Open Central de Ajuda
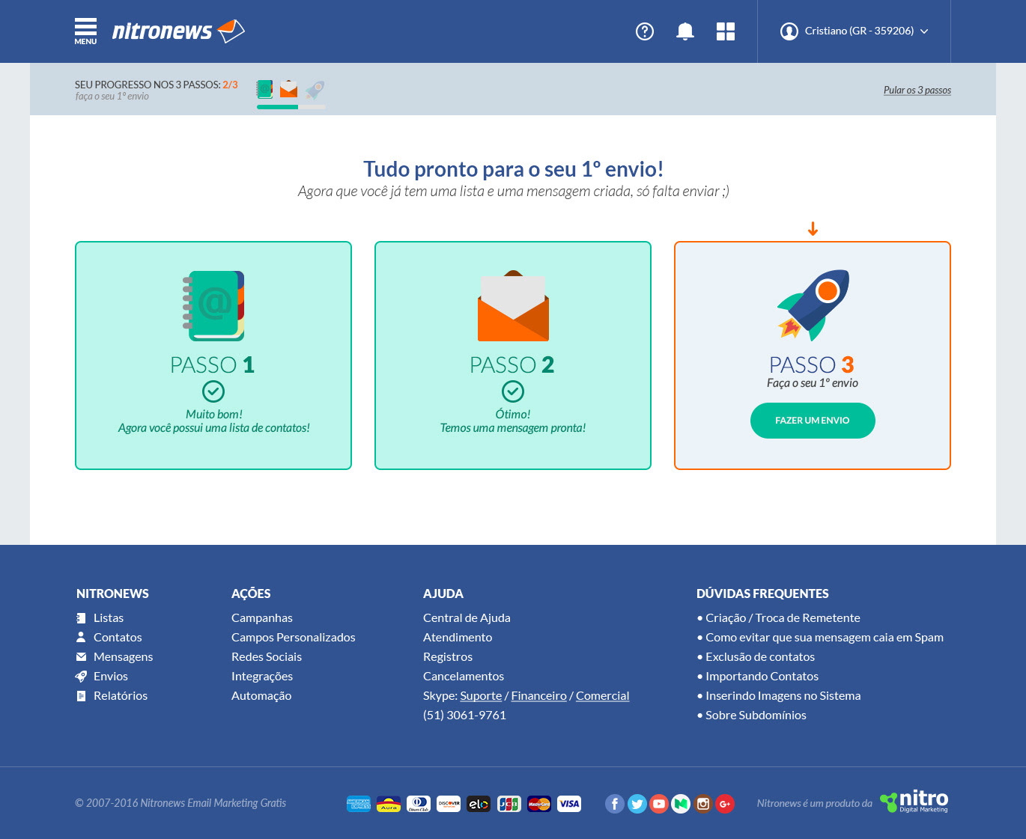Image resolution: width=1026 pixels, height=839 pixels. [x=467, y=618]
